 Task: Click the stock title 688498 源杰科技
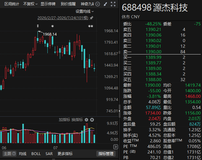[155, 8]
